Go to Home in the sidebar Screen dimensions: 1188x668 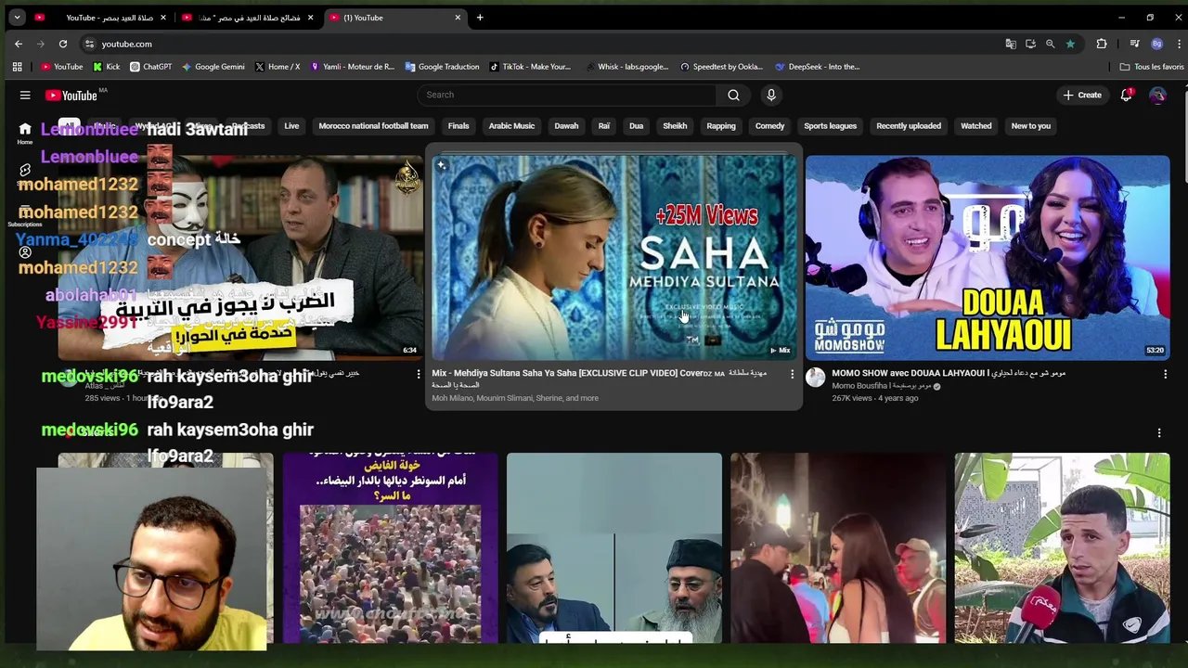[25, 133]
